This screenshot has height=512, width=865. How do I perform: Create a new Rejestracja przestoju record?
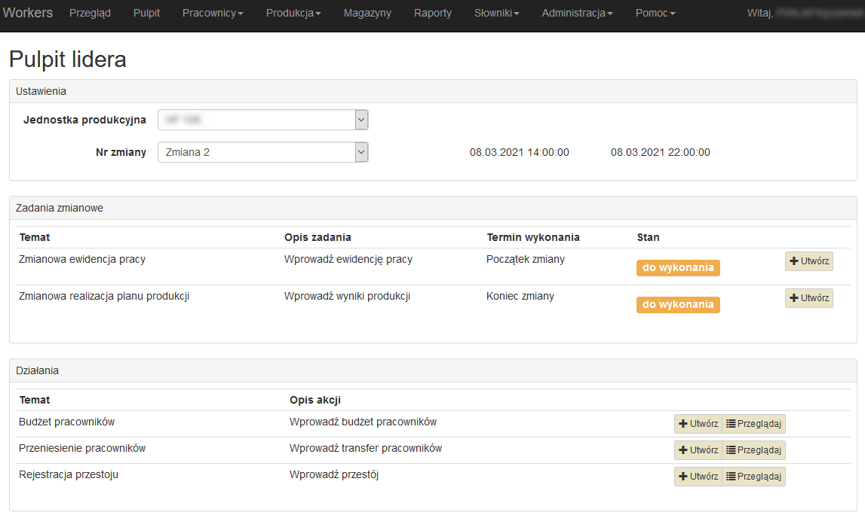[x=698, y=477]
